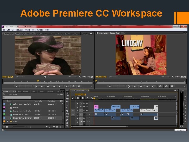Switch to Effects tab in Project panel
This screenshot has width=189, height=142.
click(x=41, y=92)
